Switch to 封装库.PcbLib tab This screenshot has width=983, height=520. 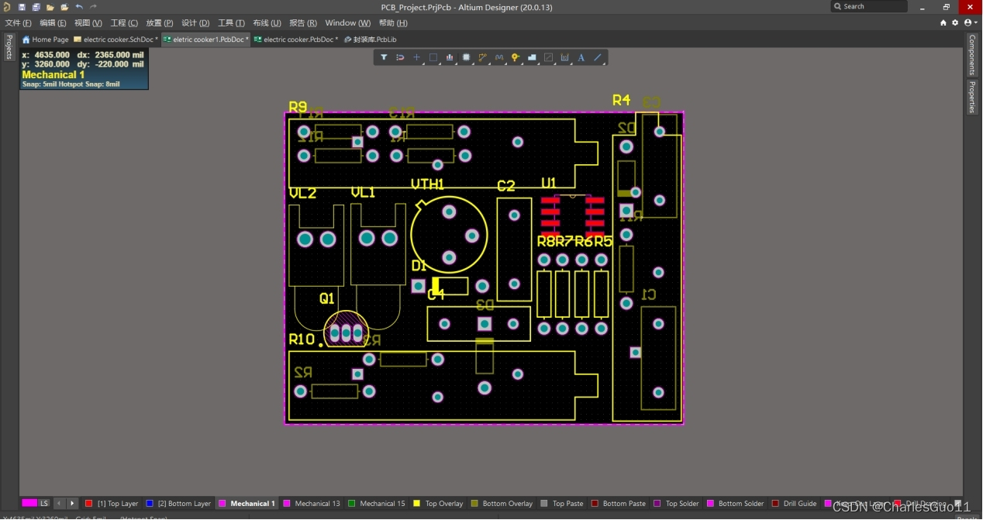tap(371, 40)
